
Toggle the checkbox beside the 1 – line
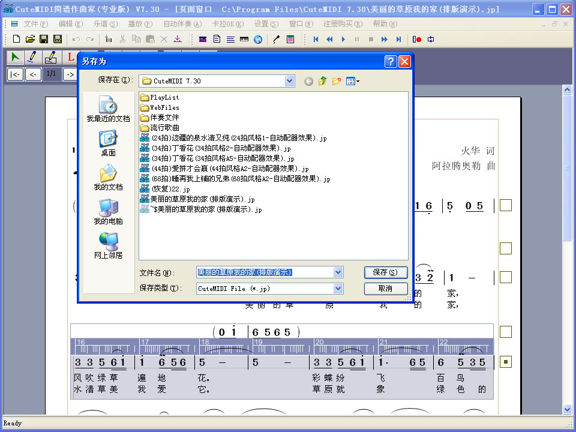click(506, 277)
